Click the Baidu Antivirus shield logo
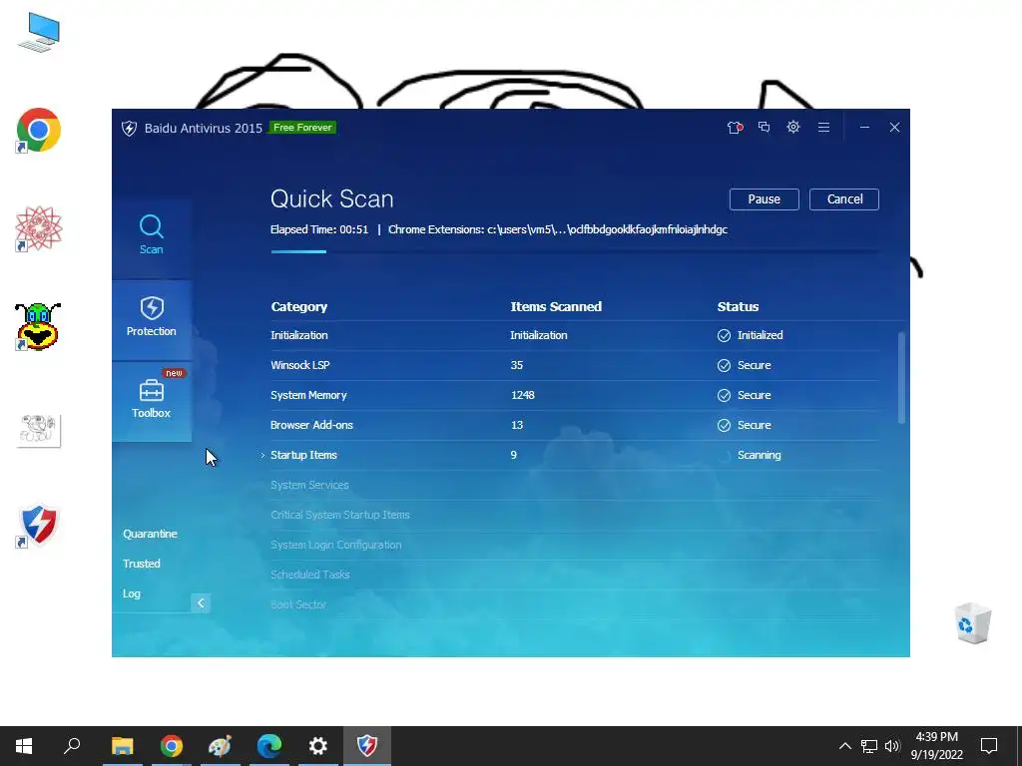 coord(129,128)
